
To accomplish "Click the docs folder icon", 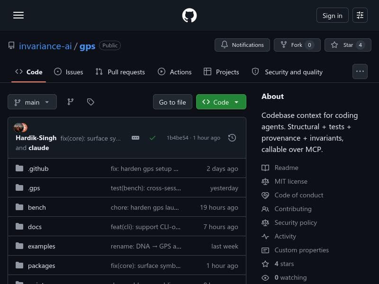I will (x=19, y=226).
